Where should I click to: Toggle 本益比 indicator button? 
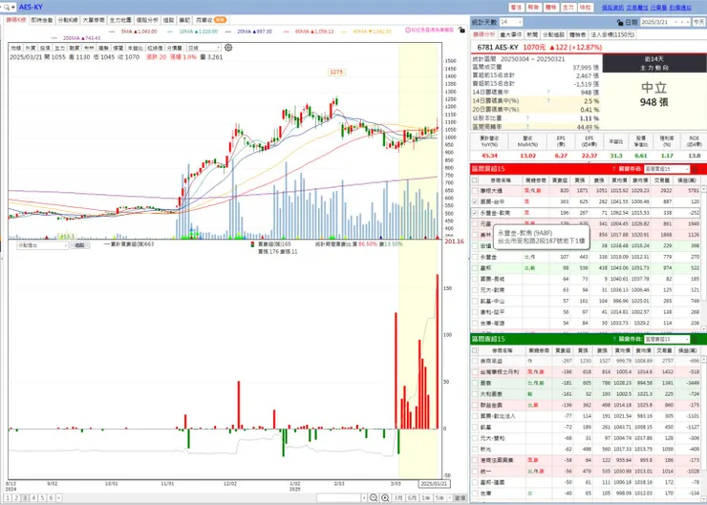[135, 48]
